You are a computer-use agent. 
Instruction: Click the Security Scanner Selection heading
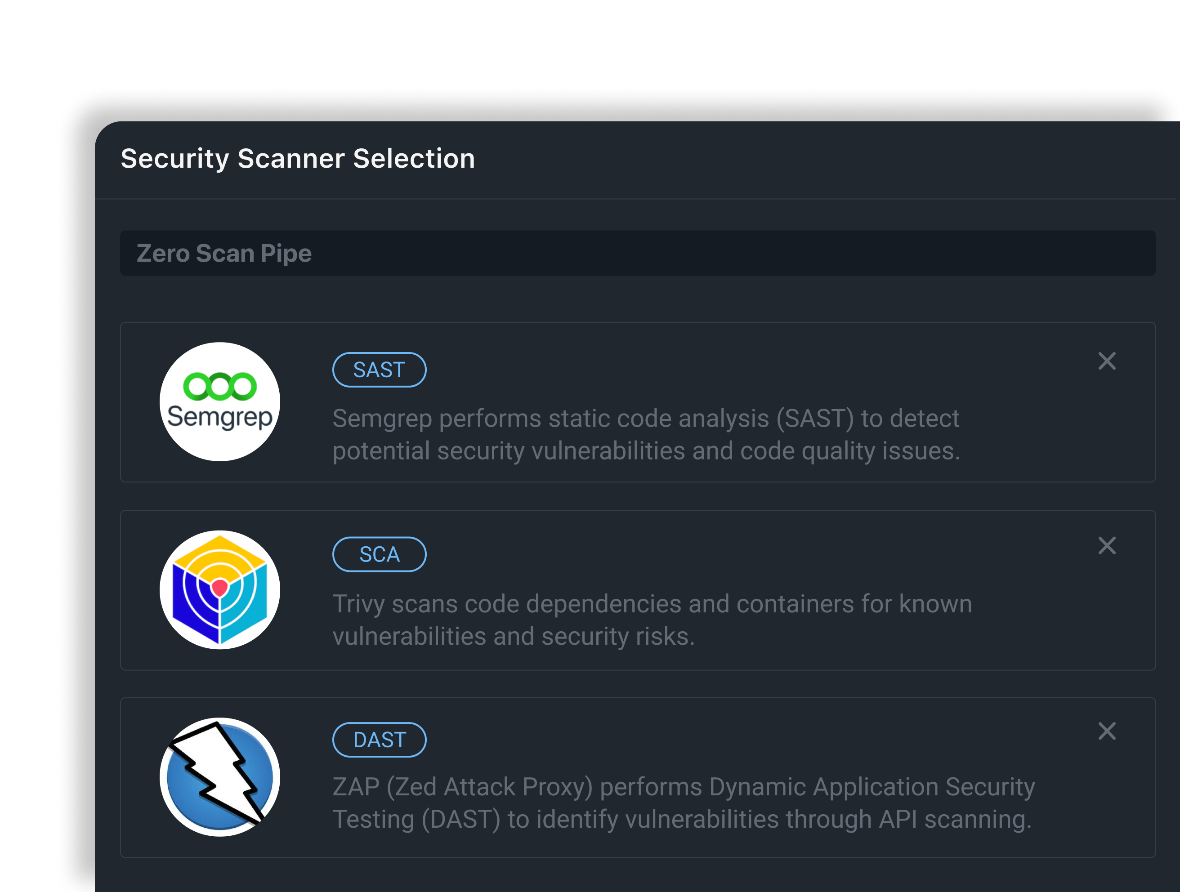click(298, 158)
